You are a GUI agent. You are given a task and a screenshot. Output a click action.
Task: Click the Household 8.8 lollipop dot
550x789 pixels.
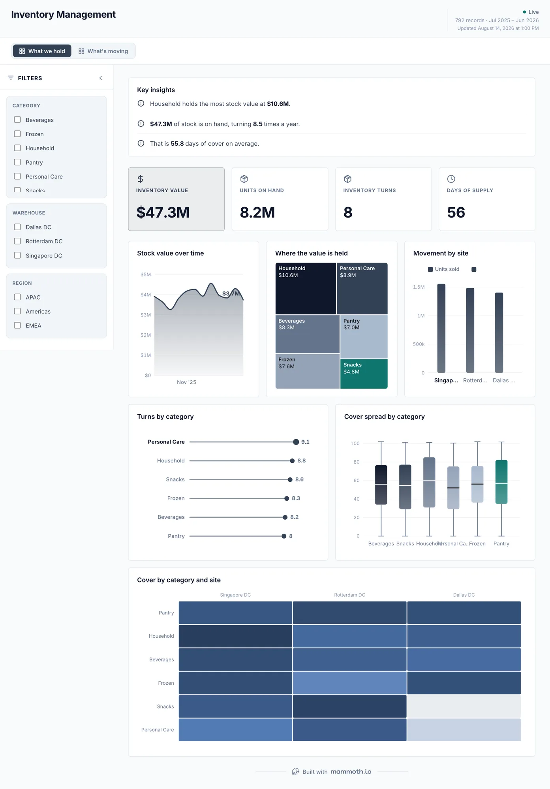click(x=292, y=461)
